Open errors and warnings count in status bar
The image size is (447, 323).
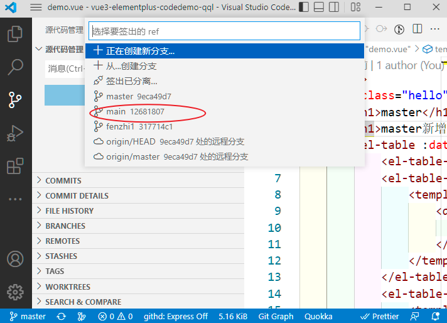tap(116, 316)
